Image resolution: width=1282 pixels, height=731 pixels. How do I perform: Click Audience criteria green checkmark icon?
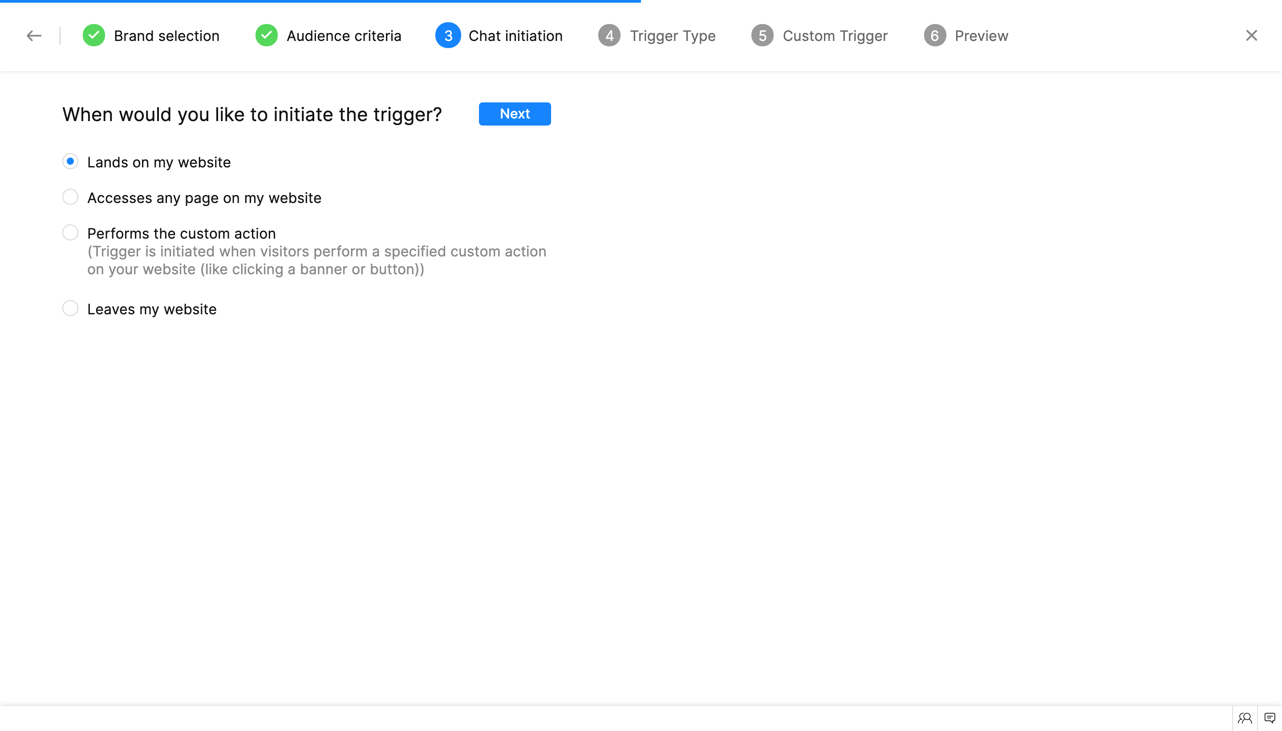tap(267, 36)
